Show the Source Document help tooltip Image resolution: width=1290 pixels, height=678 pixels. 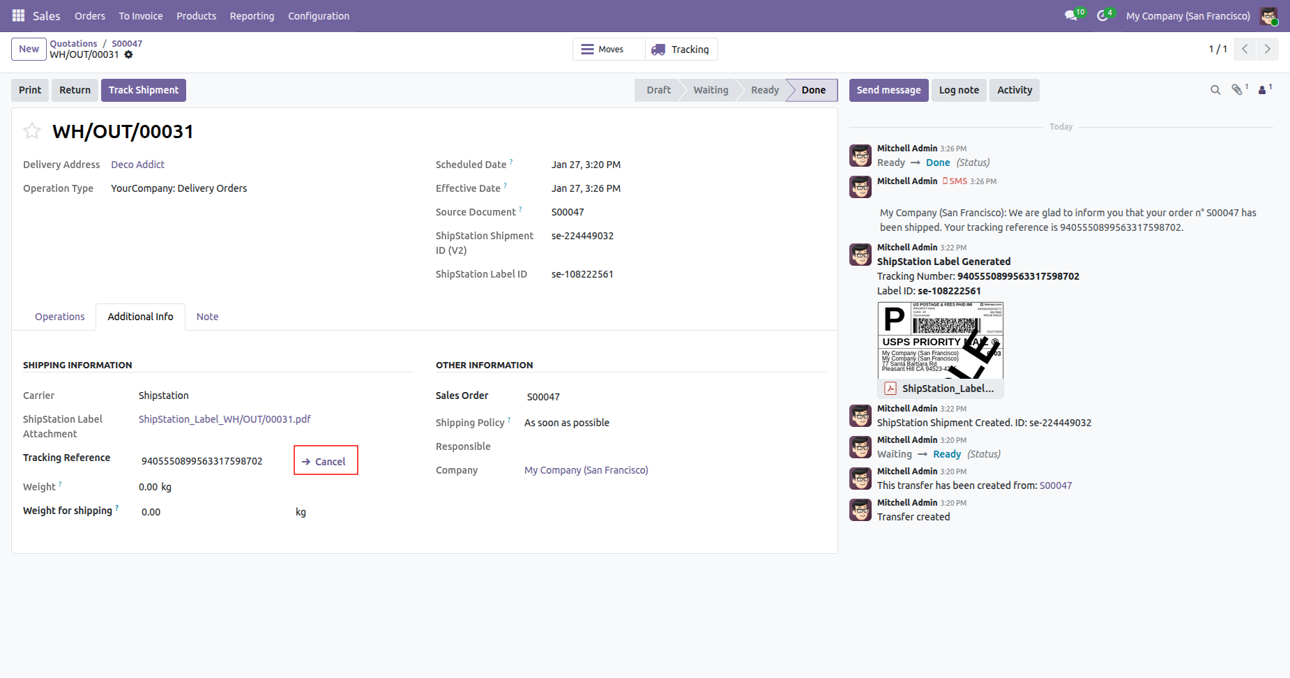coord(520,209)
